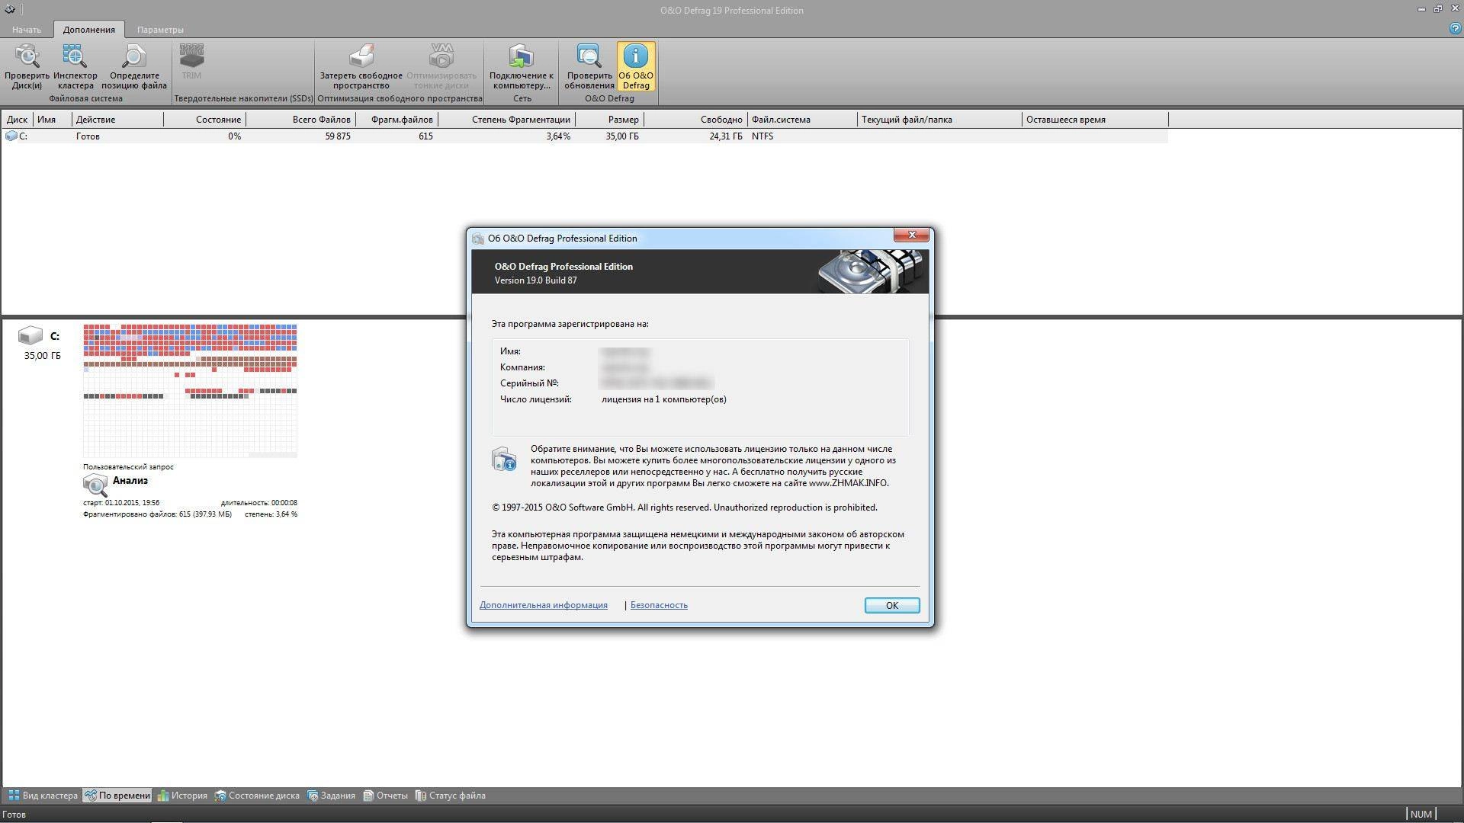
Task: Confirm the about dialog with OK
Action: [891, 605]
